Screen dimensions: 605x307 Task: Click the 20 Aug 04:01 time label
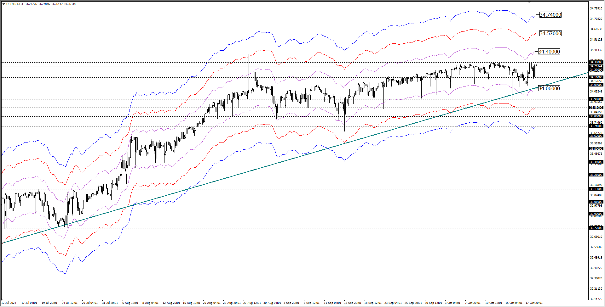tap(212, 303)
